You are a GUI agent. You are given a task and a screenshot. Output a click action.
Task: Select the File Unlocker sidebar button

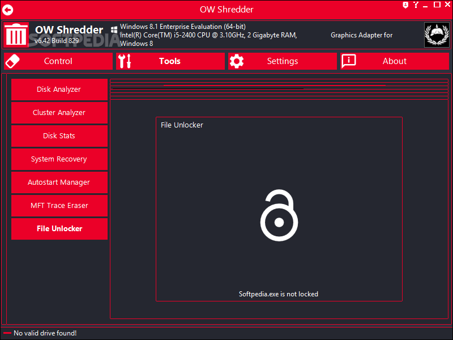[59, 229]
